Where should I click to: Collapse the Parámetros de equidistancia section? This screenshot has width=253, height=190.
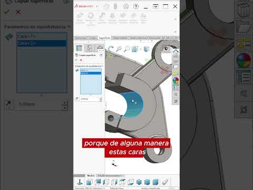[102, 66]
